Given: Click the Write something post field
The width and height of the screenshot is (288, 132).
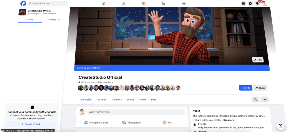Looking at the screenshot, I should (x=135, y=112).
